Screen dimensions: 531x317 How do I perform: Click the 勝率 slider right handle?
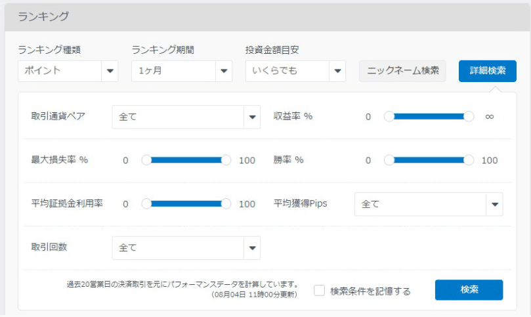click(469, 160)
